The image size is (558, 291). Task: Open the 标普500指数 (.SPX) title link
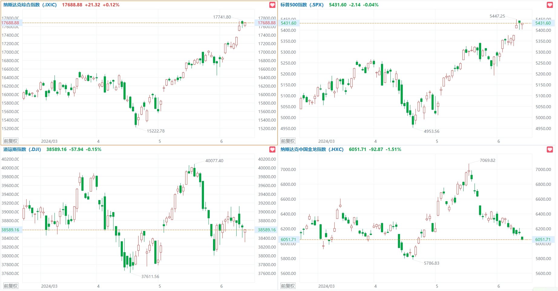point(302,5)
